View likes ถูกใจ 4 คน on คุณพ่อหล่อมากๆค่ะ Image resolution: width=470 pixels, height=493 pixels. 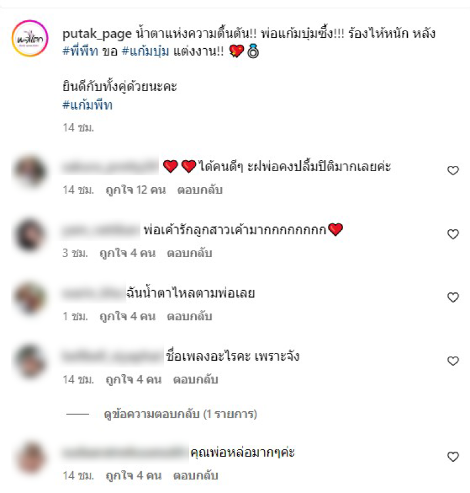[133, 475]
